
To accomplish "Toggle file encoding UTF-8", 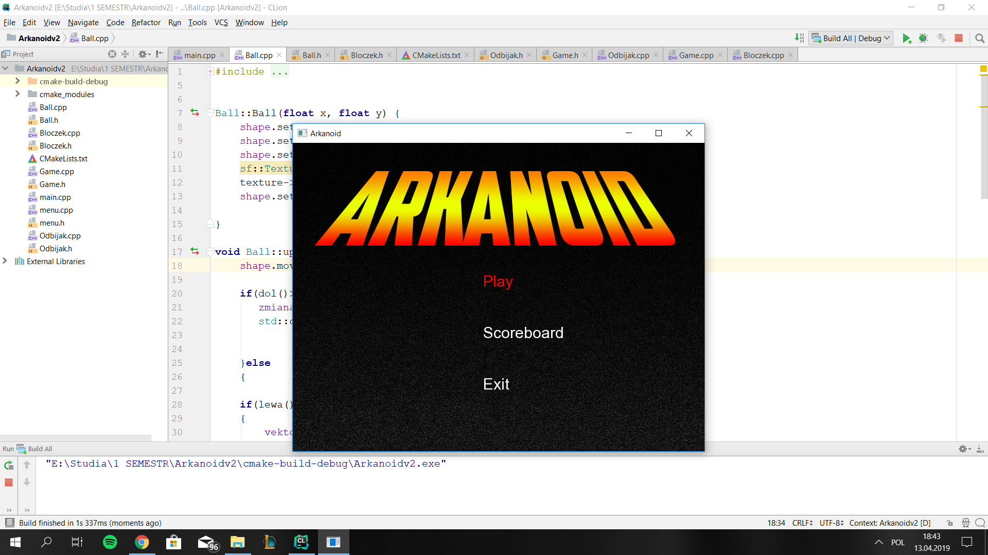I will click(x=831, y=523).
